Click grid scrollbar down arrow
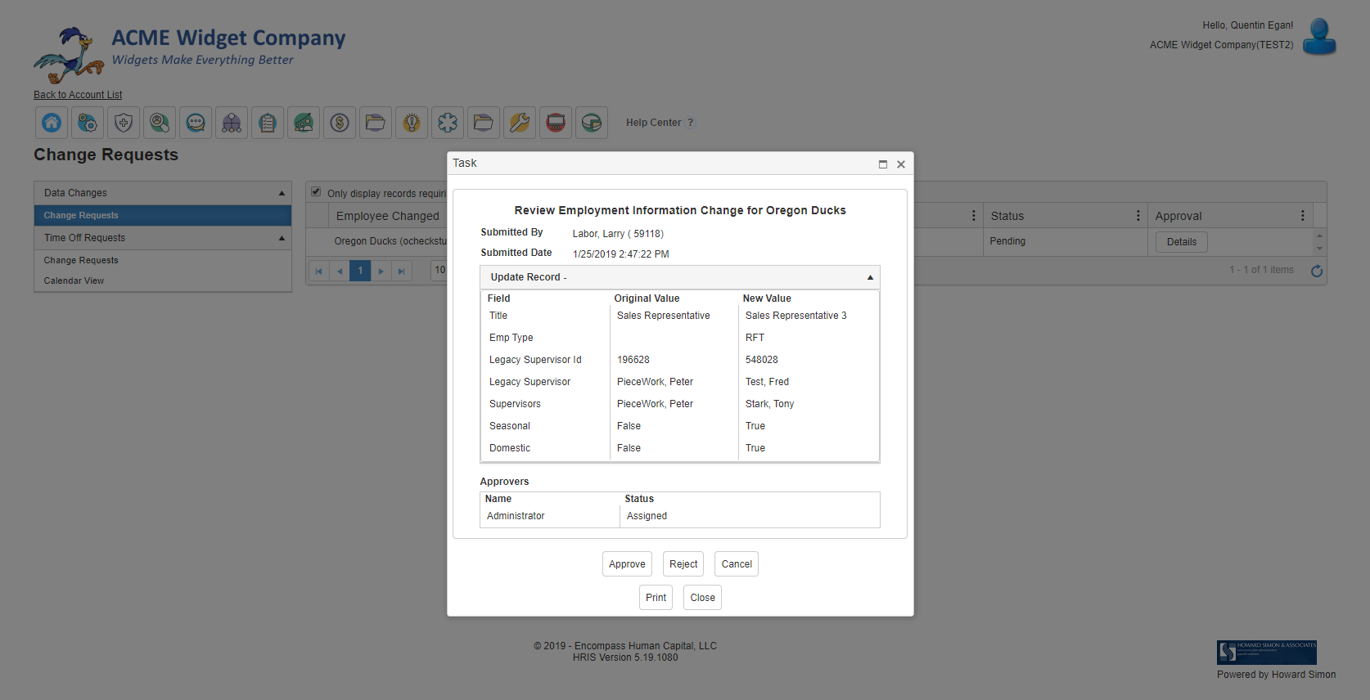The image size is (1370, 700). (x=1319, y=249)
